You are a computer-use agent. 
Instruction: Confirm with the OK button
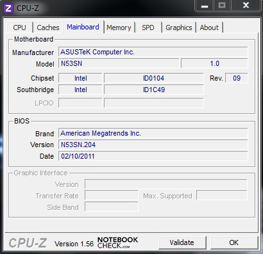click(234, 242)
